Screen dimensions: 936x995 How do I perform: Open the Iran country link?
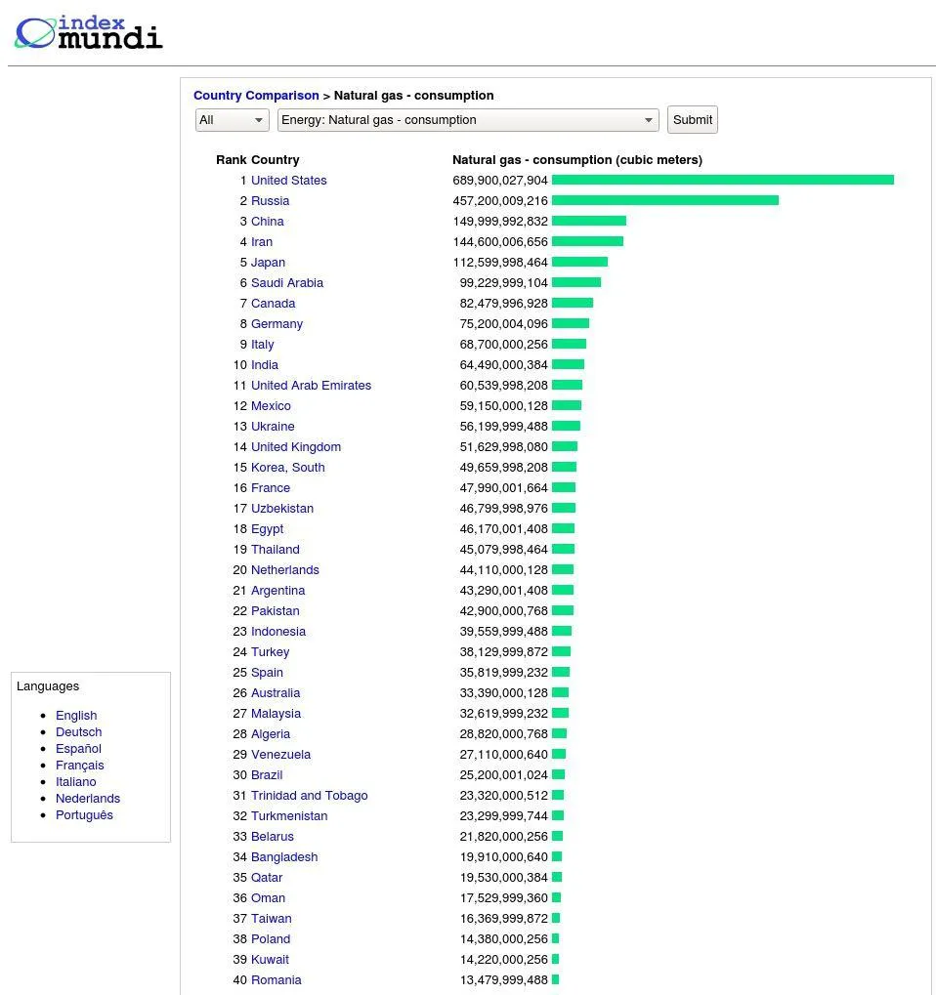tap(262, 242)
